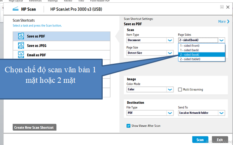233x145 pixels.
Task: Click the HP Scan logo icon
Action: click(x=16, y=9)
